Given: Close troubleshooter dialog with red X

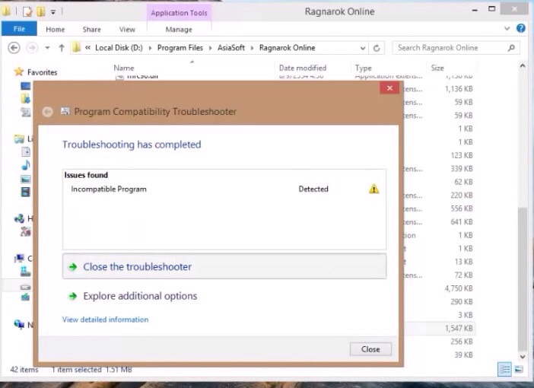Looking at the screenshot, I should (389, 88).
